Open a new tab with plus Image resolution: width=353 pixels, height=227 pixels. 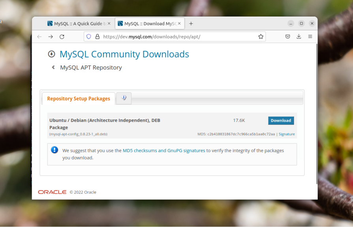(191, 24)
